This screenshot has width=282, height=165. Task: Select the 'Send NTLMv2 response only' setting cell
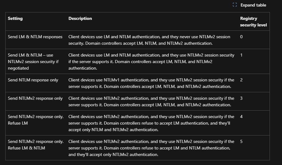coord(35,98)
